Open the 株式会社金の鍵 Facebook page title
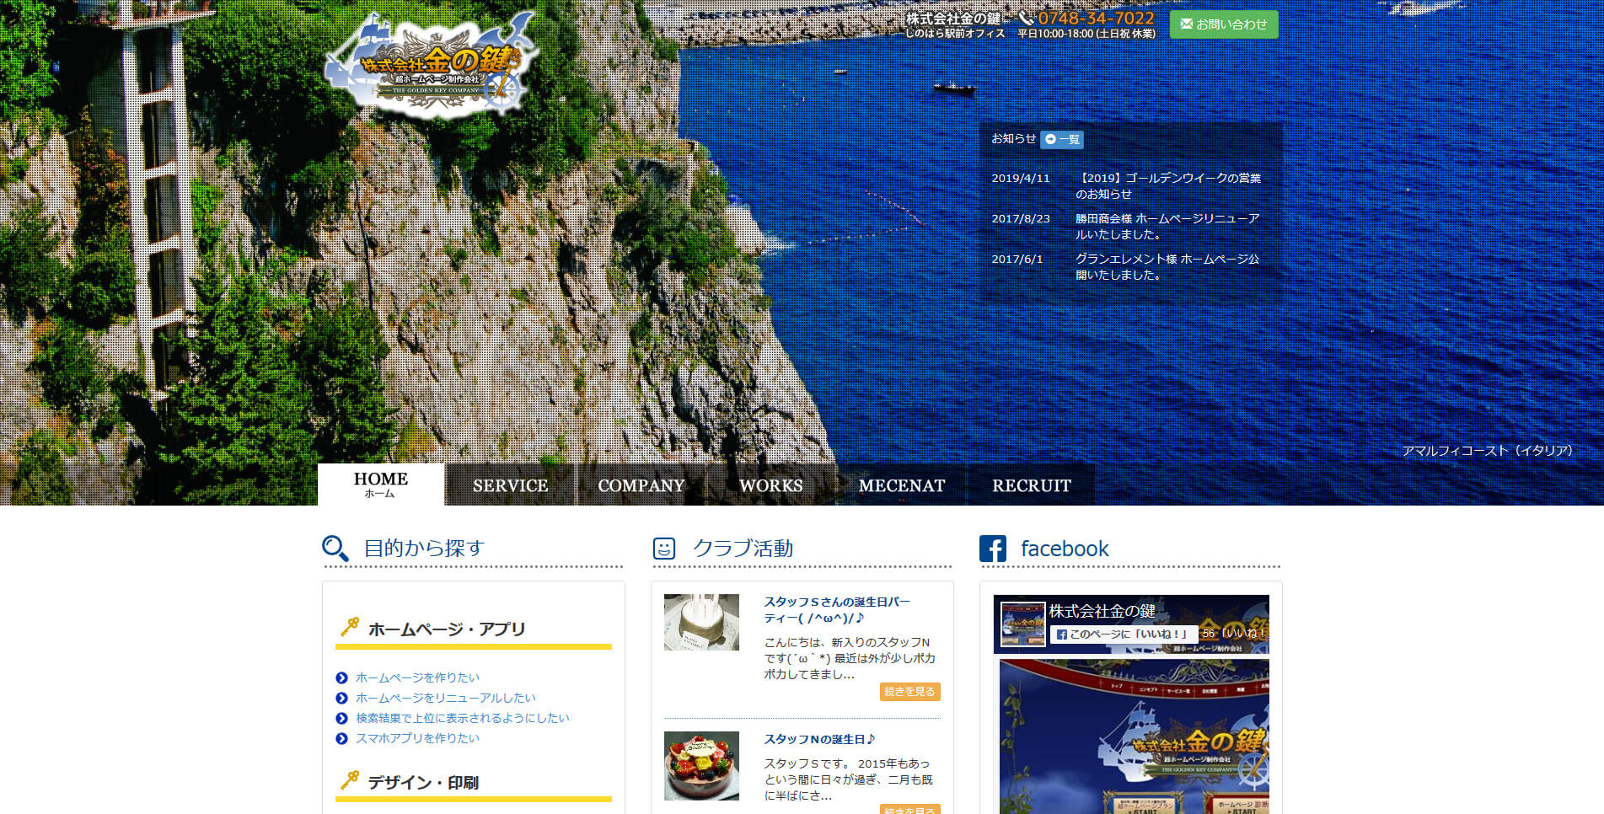Viewport: 1604px width, 814px height. (1102, 611)
